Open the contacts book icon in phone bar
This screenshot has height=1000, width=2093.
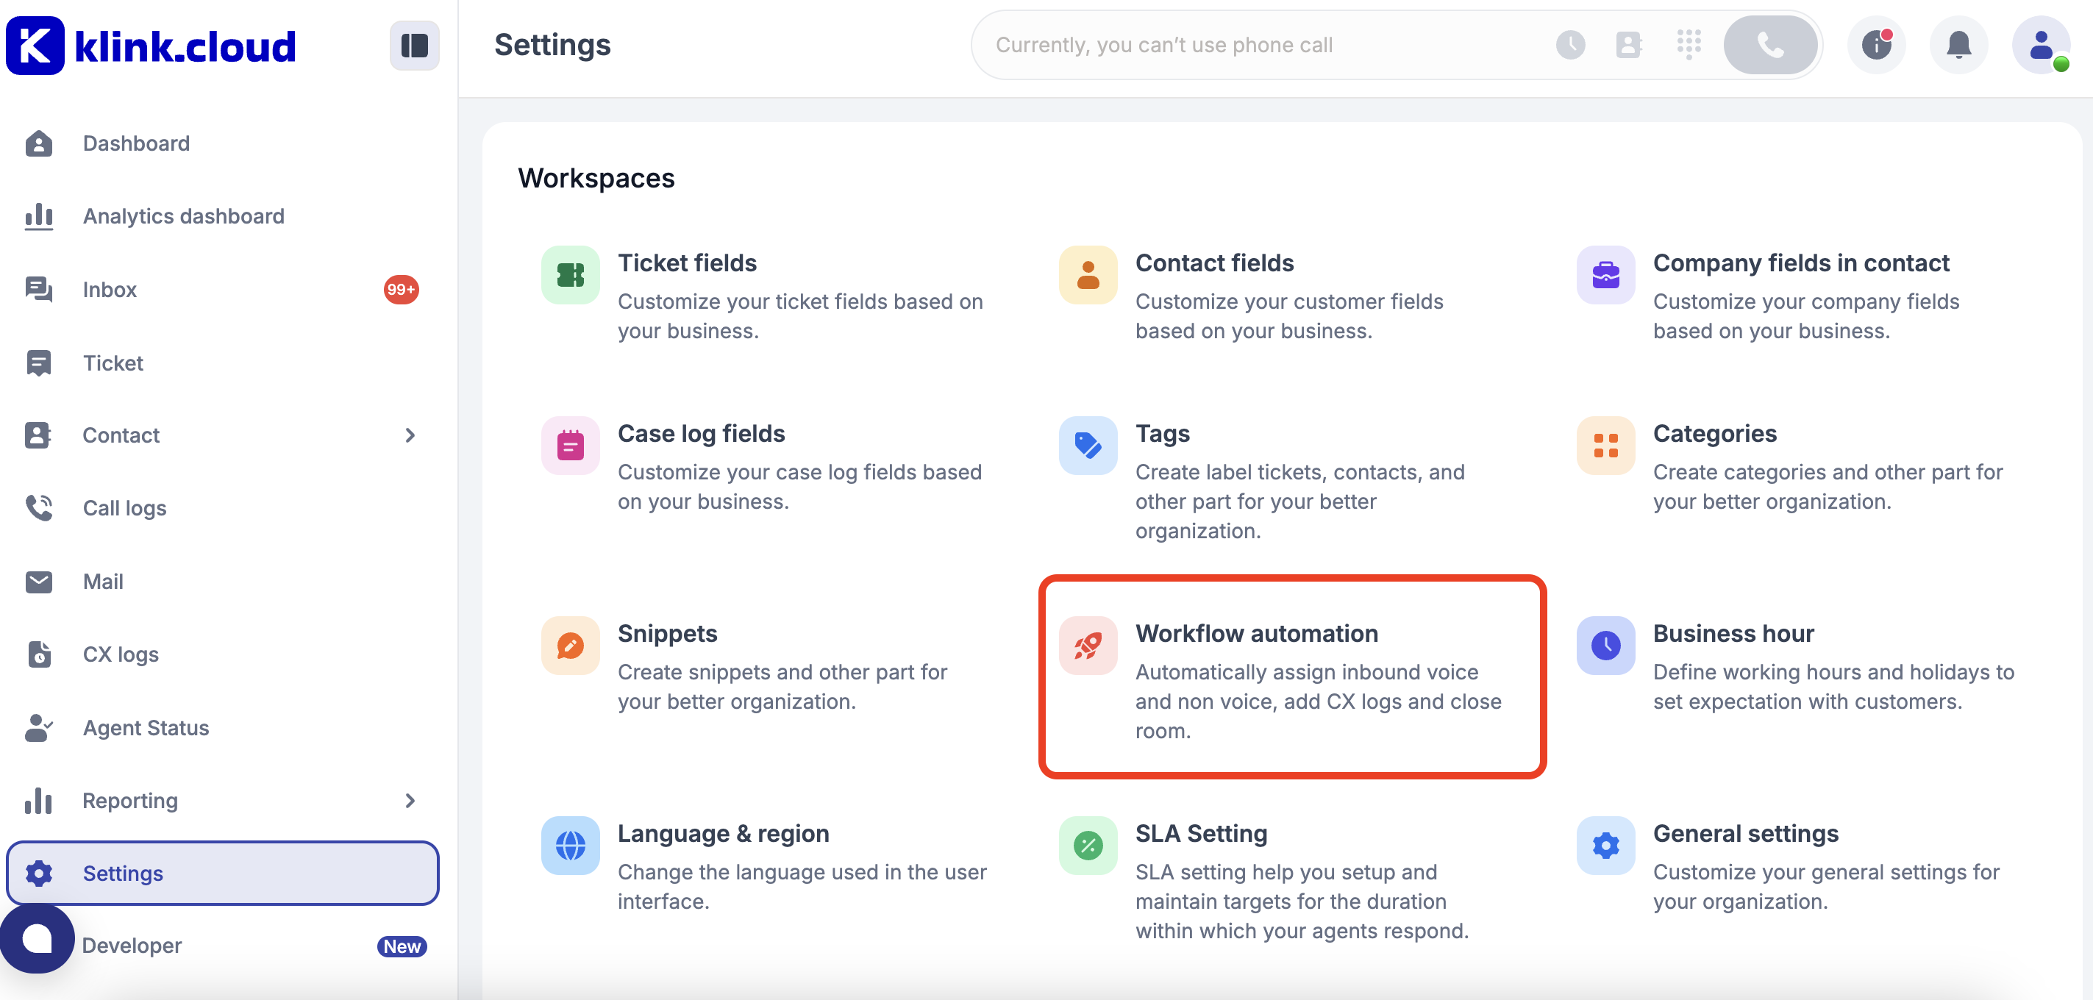[x=1628, y=46]
